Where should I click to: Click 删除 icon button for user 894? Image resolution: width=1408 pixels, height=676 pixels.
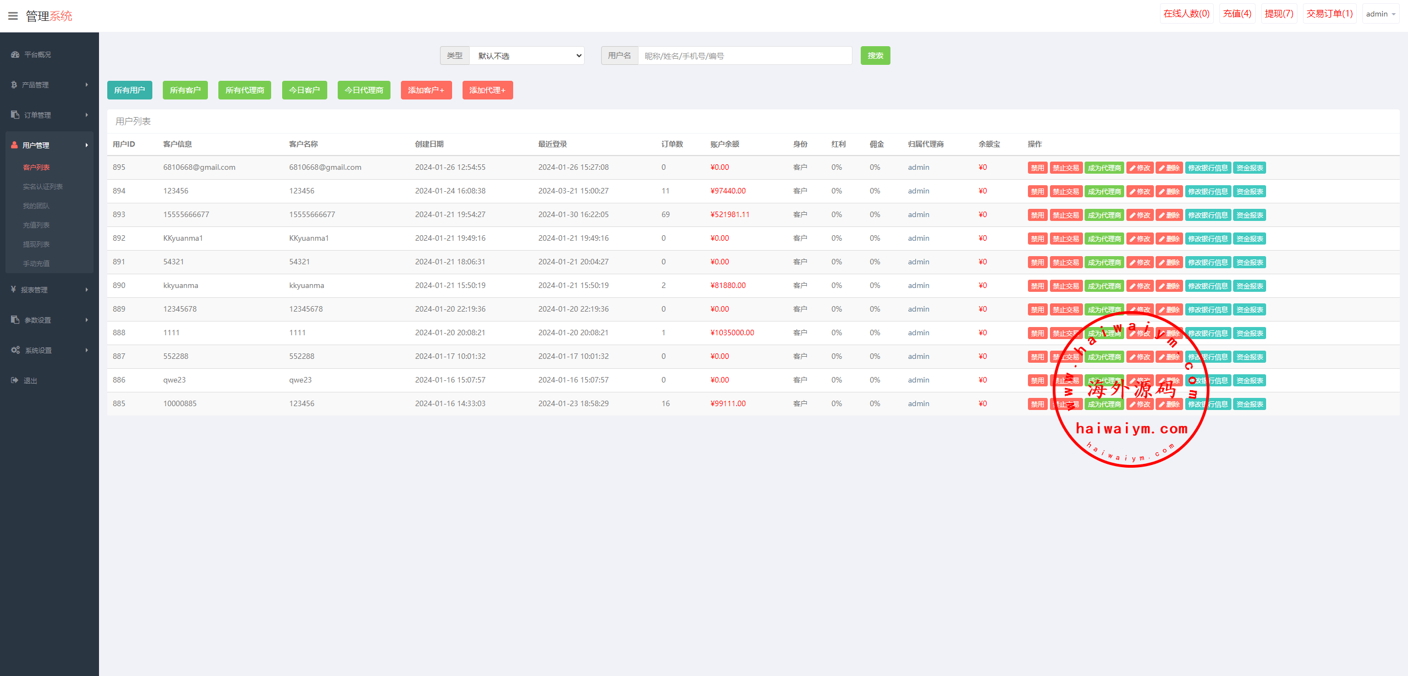(x=1169, y=192)
